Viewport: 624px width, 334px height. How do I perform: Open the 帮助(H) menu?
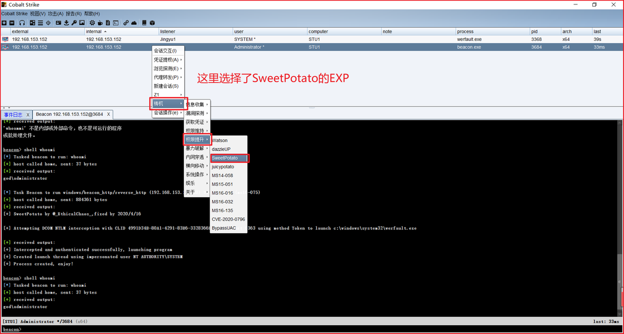click(x=92, y=14)
